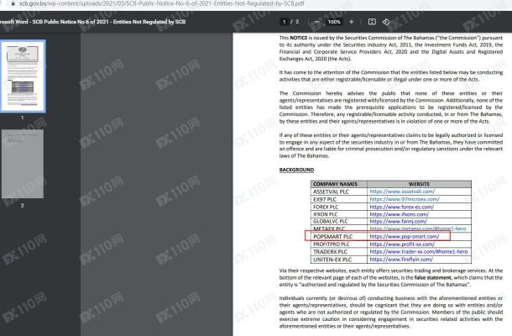The width and height of the screenshot is (512, 336).
Task: Click the zoom in plus button
Action: pyautogui.click(x=352, y=22)
